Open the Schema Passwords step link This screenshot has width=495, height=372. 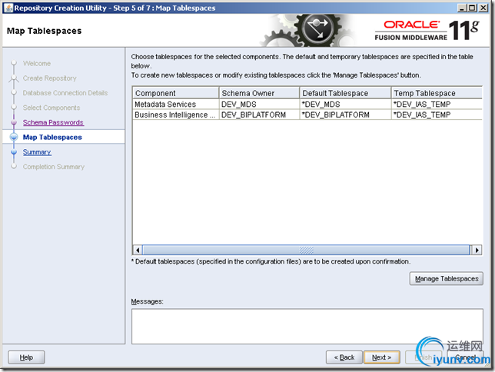pos(53,122)
